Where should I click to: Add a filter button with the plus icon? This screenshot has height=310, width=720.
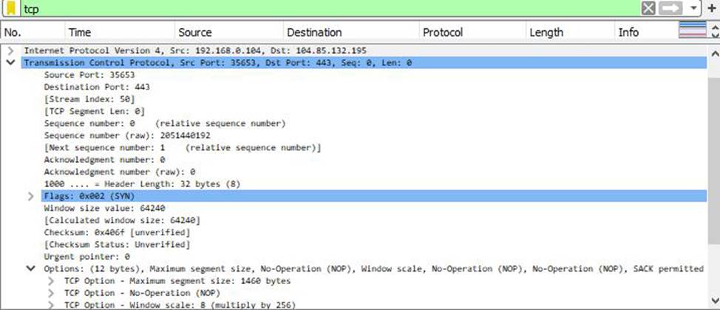coord(712,8)
